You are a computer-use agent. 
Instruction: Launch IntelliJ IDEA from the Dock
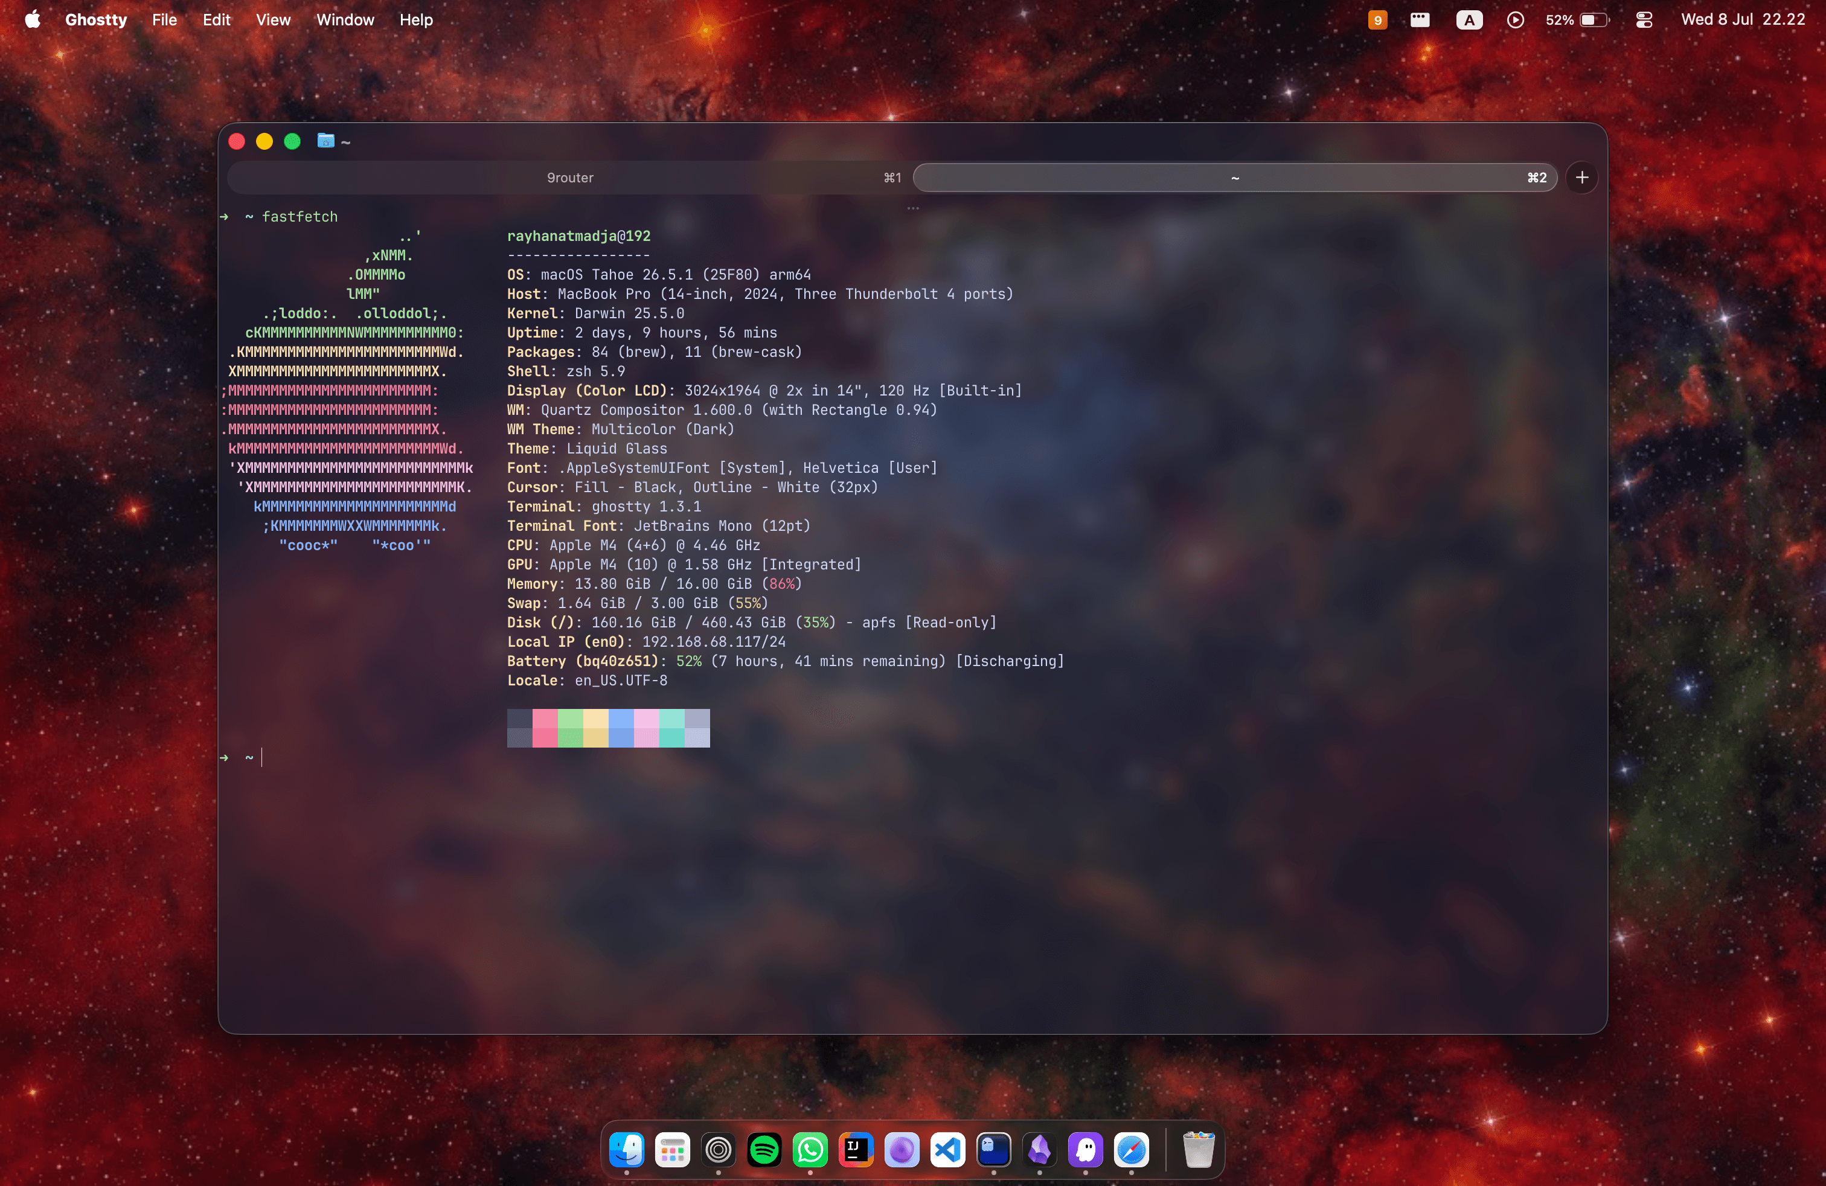coord(856,1149)
